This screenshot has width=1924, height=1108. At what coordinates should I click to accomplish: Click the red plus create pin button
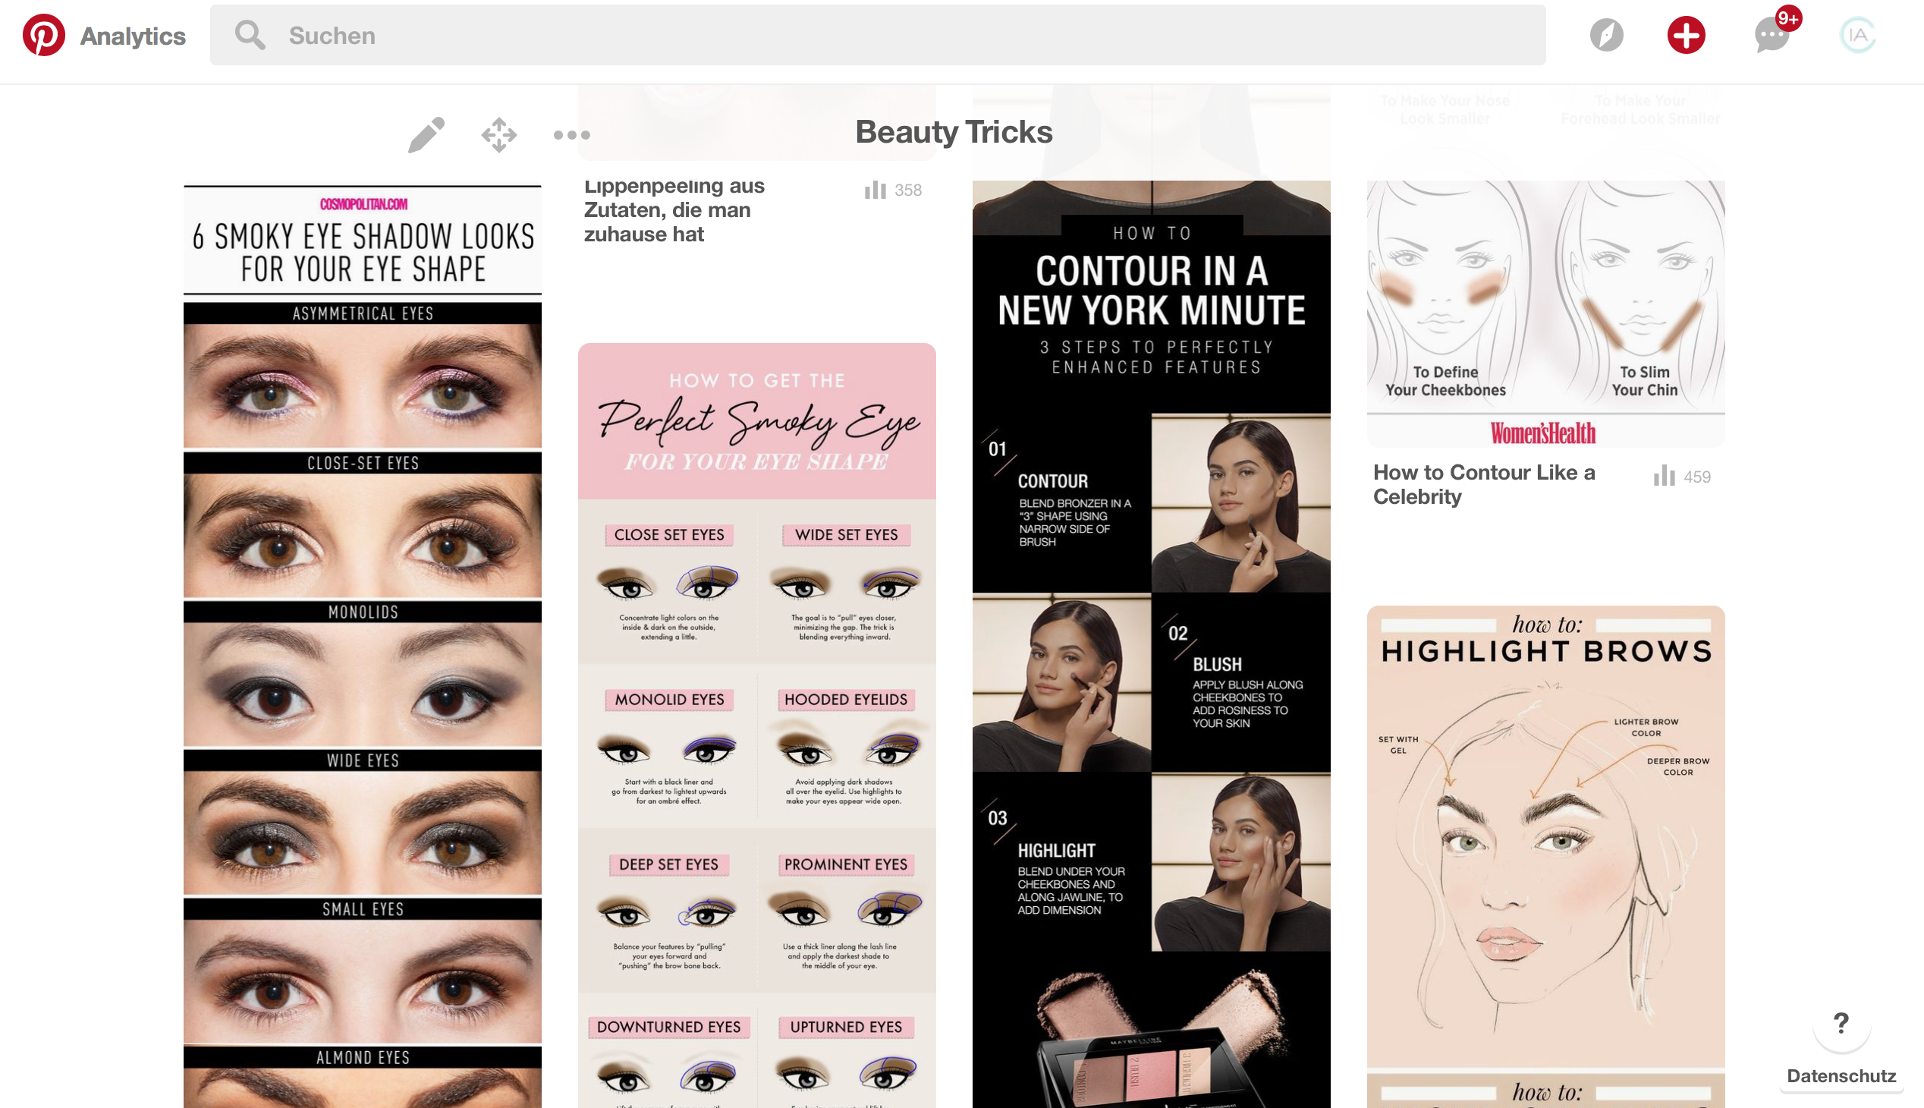(1686, 35)
